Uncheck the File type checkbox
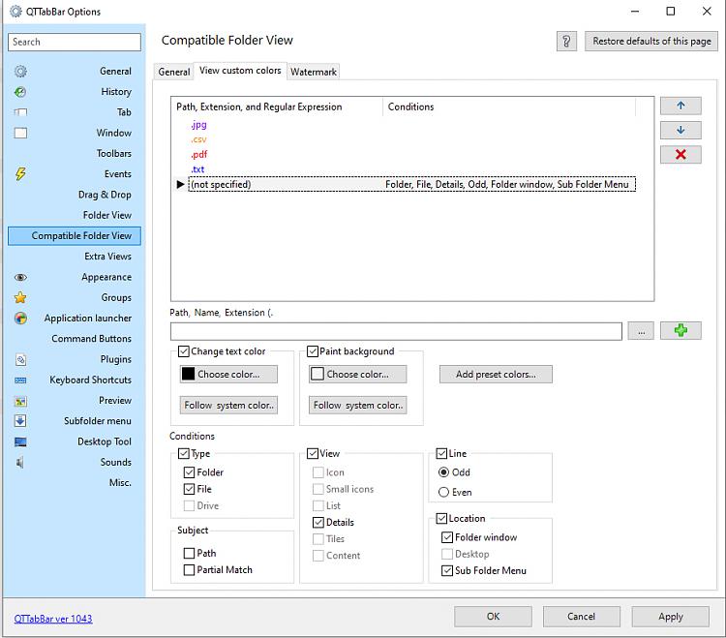The image size is (726, 638). coord(189,489)
